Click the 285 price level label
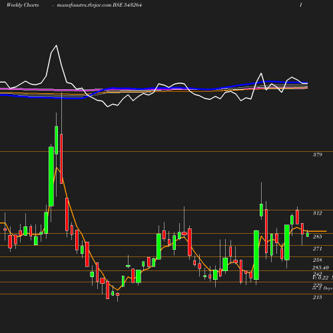Viewport: 333px width, 333px height. coord(318,237)
